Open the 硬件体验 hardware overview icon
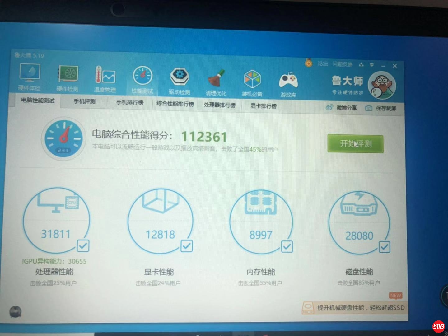 coord(29,77)
